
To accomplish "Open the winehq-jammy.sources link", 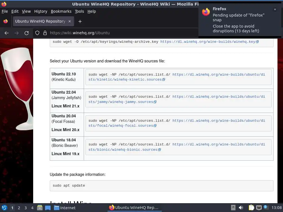I will pos(177,99).
